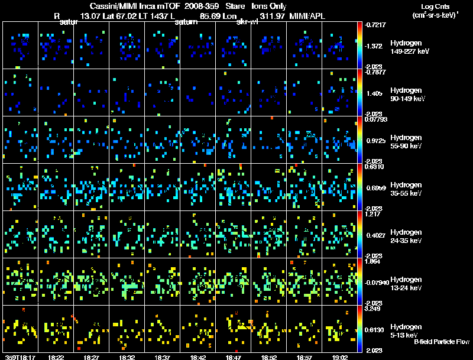This screenshot has height=360, width=473.
Task: Click the "B-field Particle Flow" caption
Action: click(x=442, y=342)
